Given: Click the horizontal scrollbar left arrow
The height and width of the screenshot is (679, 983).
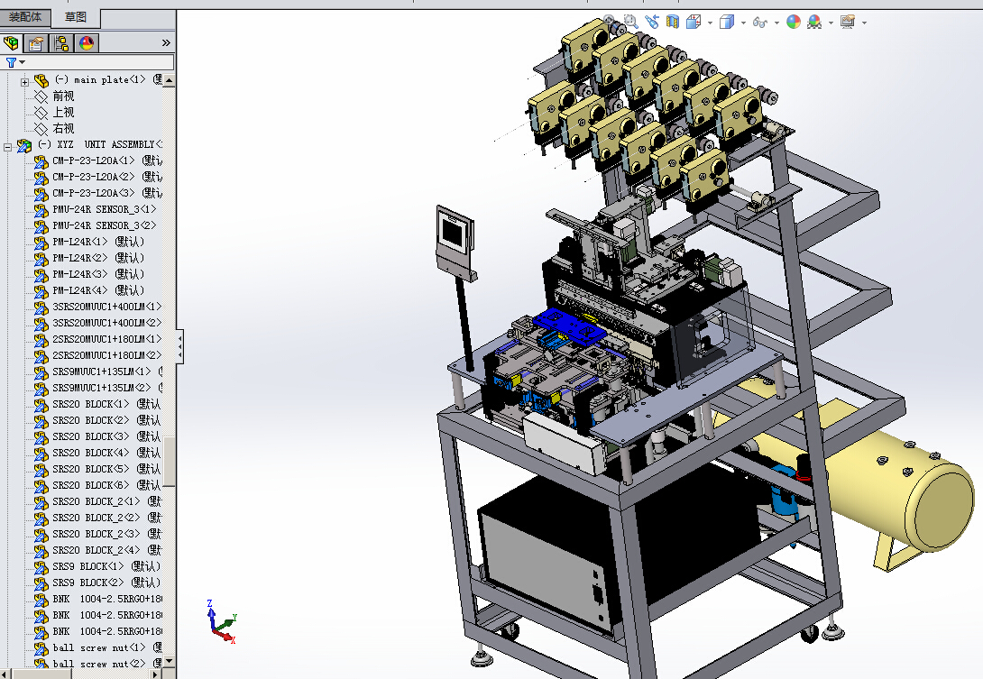Looking at the screenshot, I should [5, 674].
